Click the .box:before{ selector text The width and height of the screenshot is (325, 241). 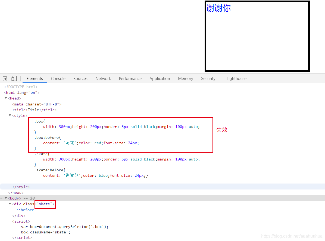pyautogui.click(x=48, y=138)
